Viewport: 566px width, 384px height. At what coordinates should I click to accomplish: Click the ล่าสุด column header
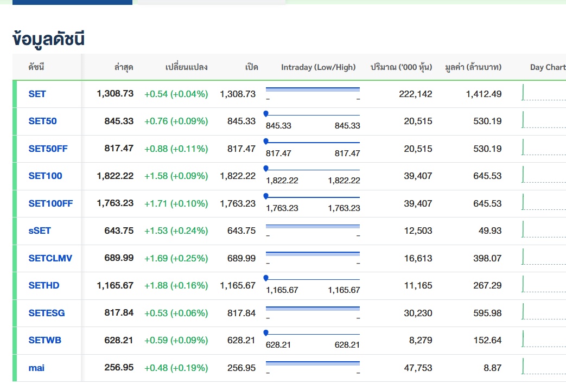124,67
